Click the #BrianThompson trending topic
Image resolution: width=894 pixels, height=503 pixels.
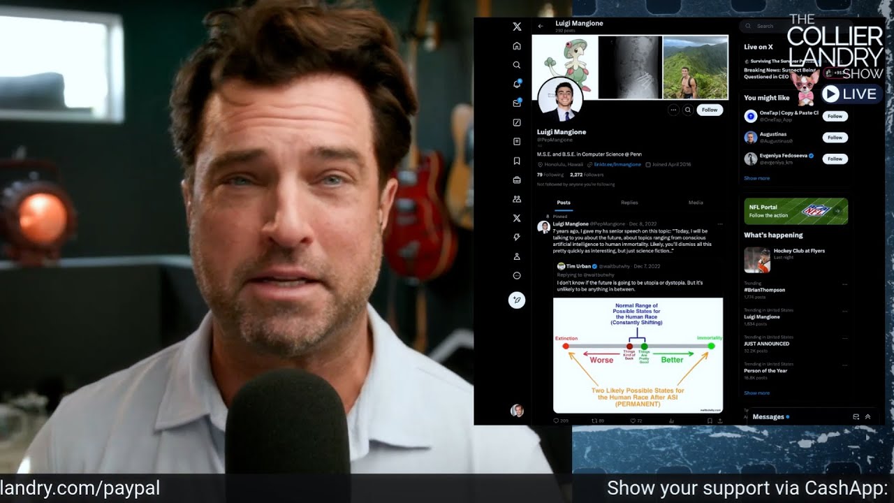point(764,289)
